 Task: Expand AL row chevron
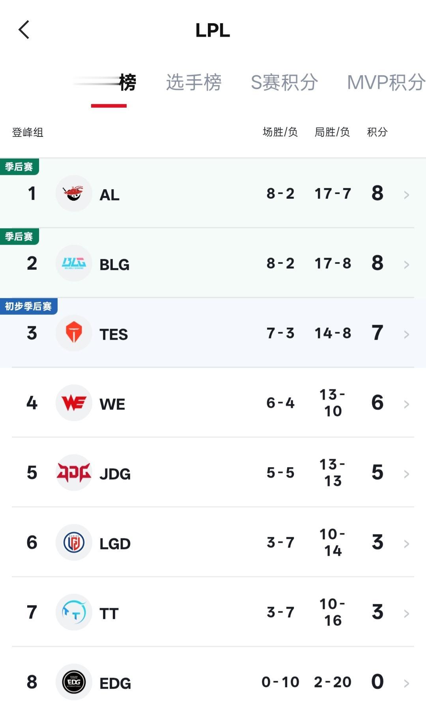click(x=407, y=195)
